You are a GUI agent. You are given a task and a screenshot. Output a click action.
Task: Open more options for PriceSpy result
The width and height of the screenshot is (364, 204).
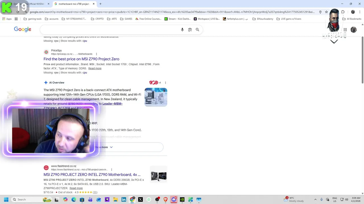pyautogui.click(x=96, y=54)
